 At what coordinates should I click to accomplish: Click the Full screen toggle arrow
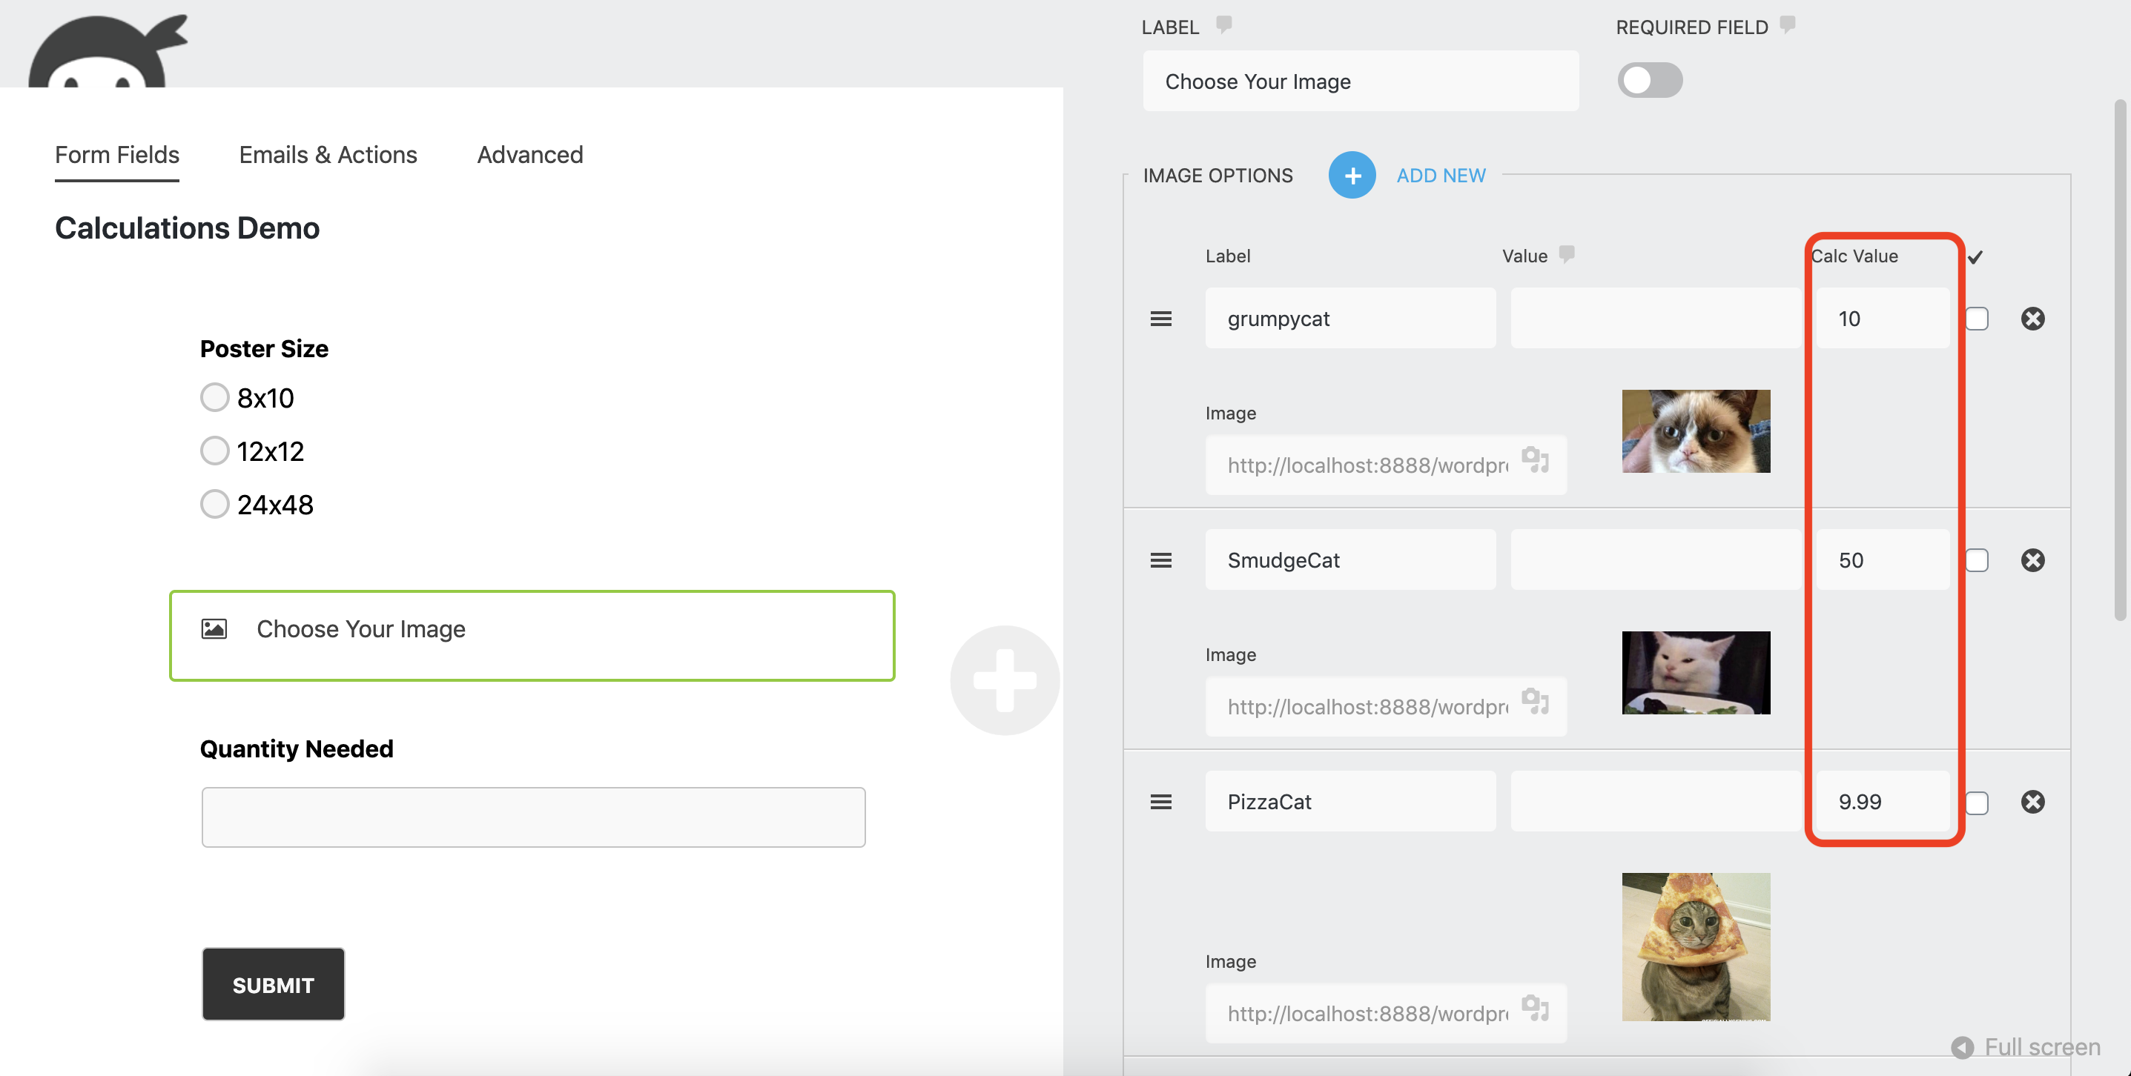click(1961, 1047)
